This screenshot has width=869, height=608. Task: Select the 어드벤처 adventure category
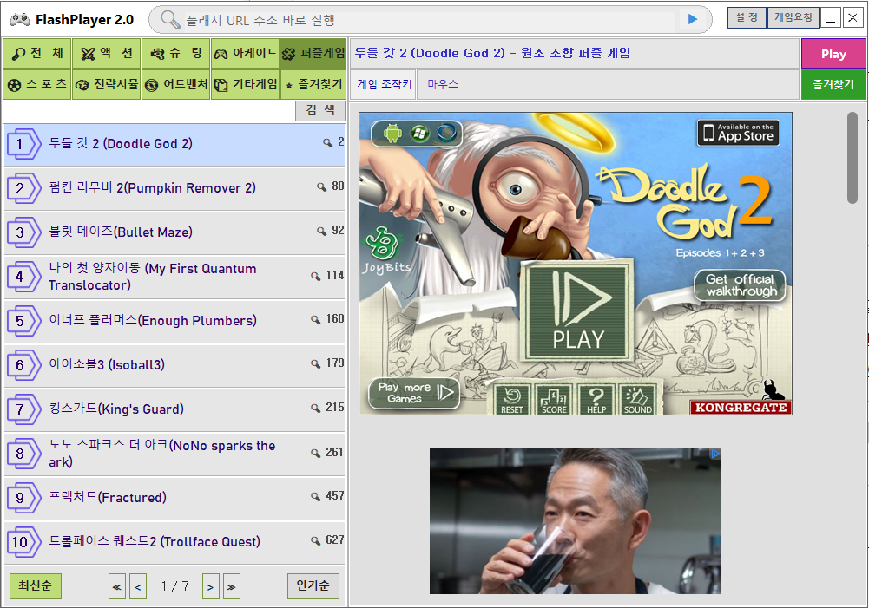(175, 84)
